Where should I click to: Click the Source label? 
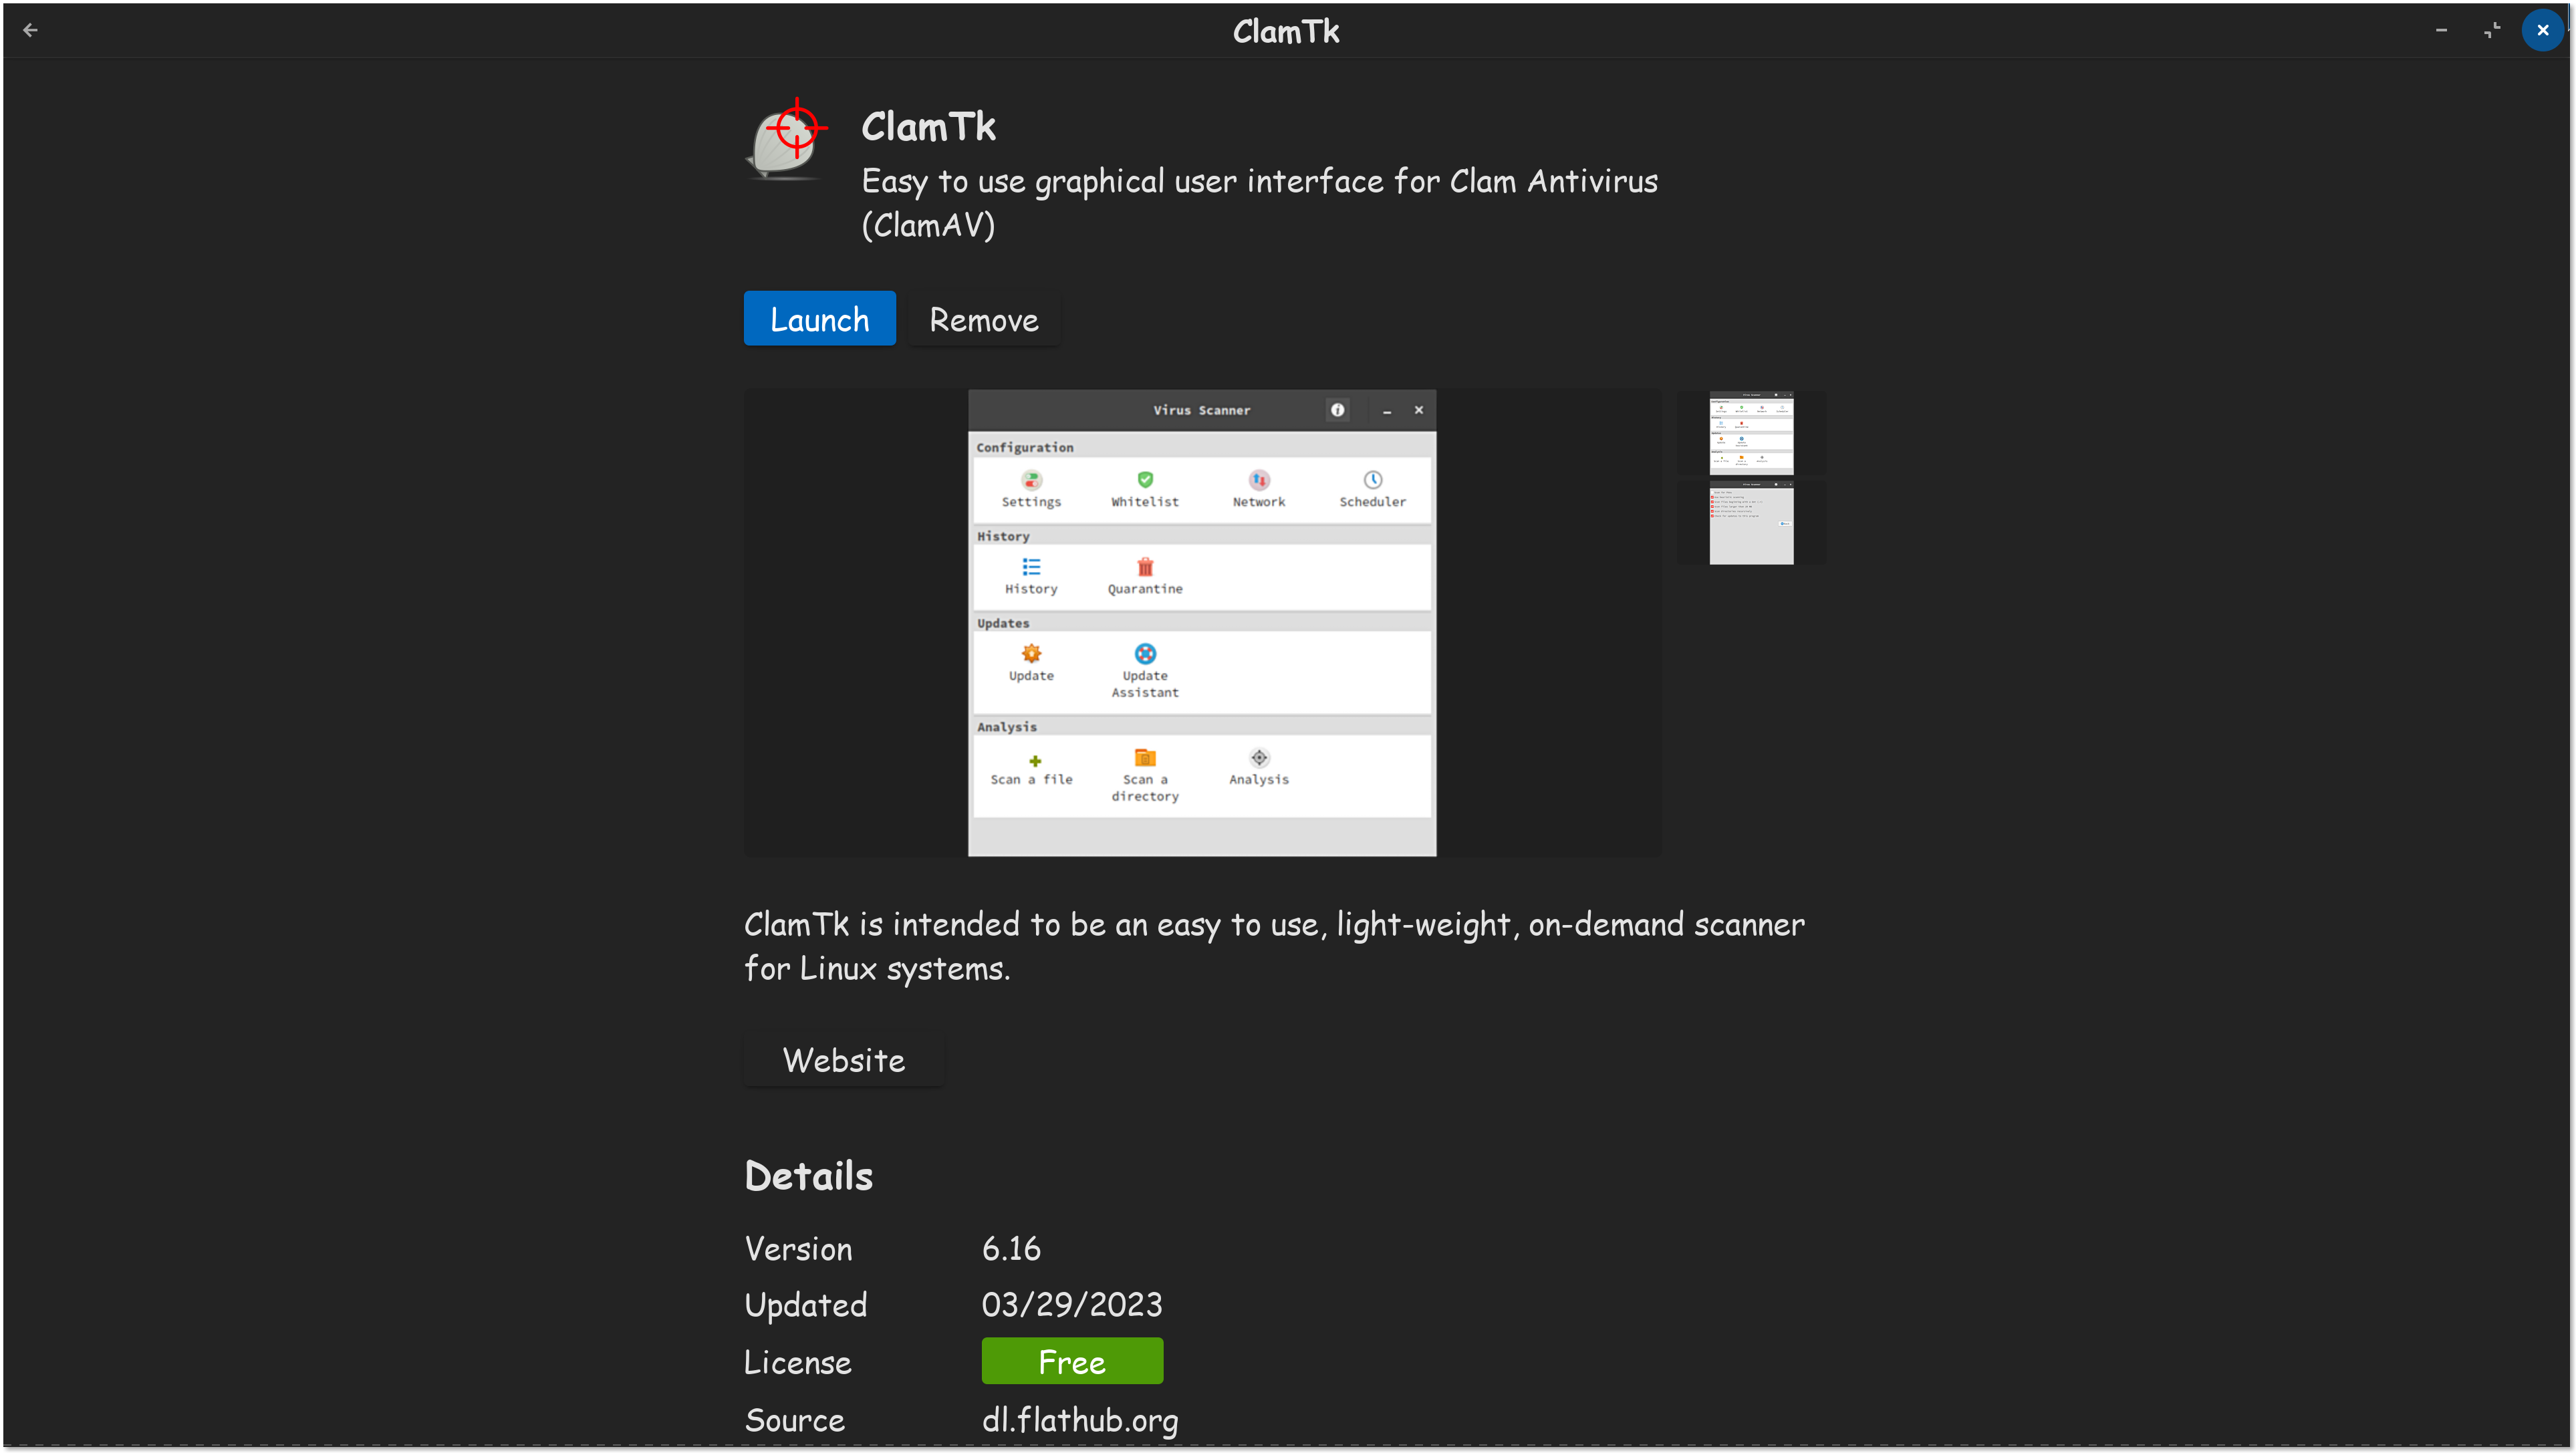(x=795, y=1420)
